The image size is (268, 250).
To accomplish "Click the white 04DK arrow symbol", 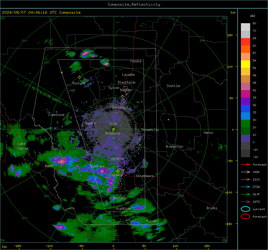I will point(245,172).
